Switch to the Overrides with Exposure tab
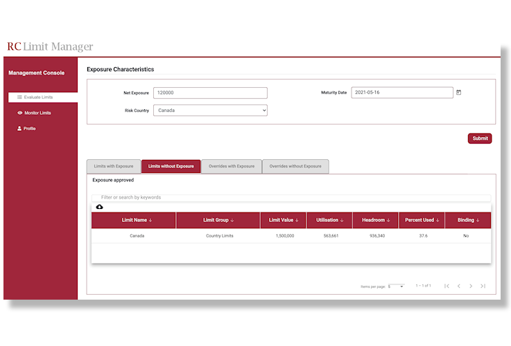The height and width of the screenshot is (346, 511). click(x=232, y=166)
